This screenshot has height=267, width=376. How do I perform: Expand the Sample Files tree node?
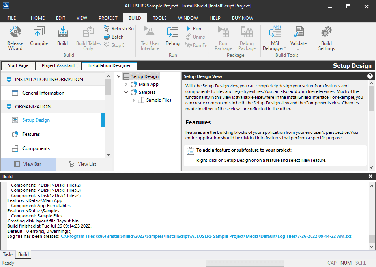(x=134, y=100)
